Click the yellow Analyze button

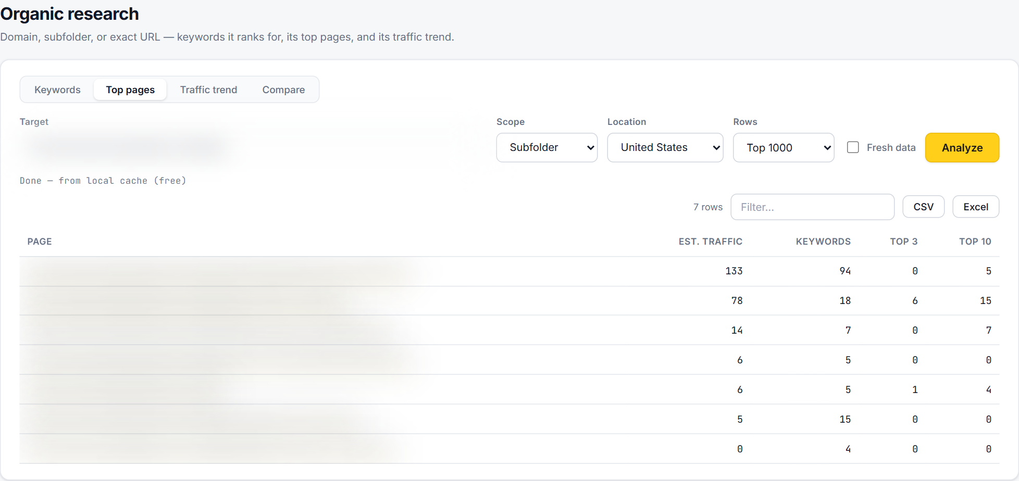tap(962, 147)
